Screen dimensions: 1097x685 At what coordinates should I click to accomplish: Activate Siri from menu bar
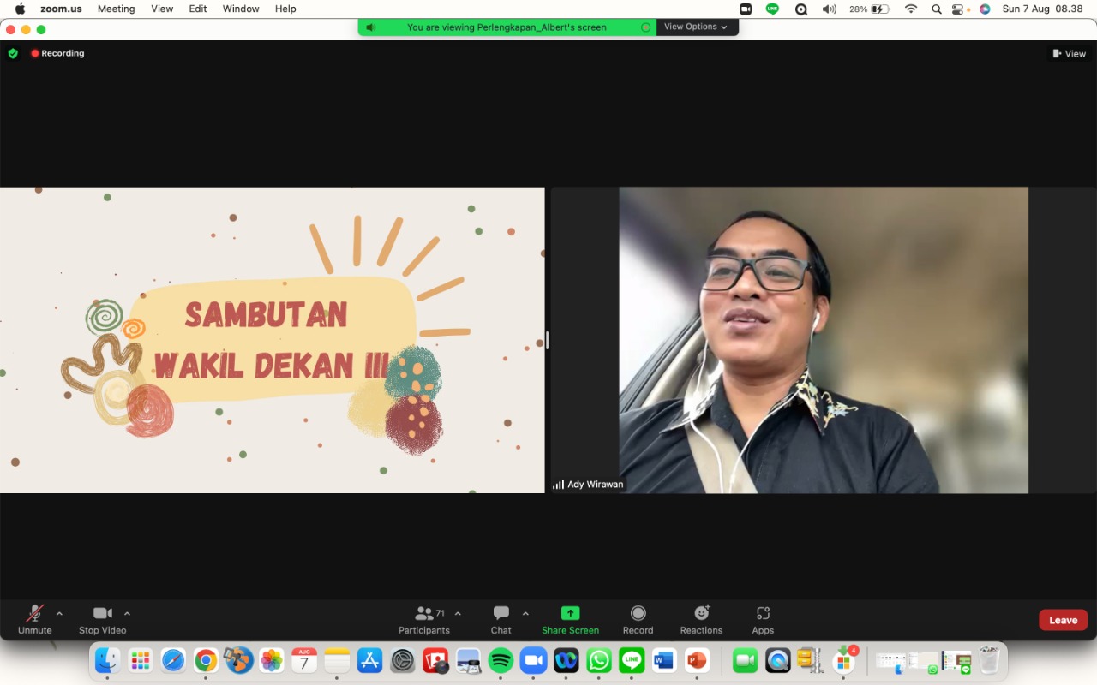coord(985,9)
